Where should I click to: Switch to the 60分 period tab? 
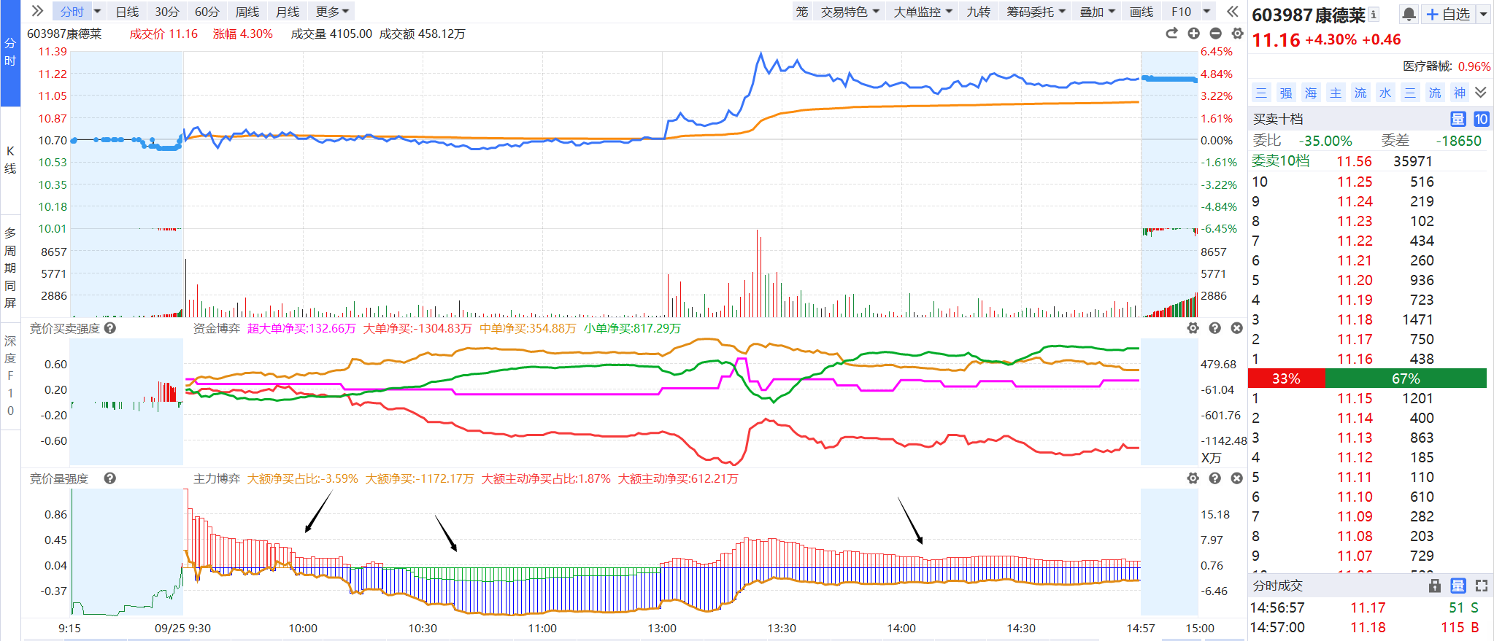tap(207, 12)
